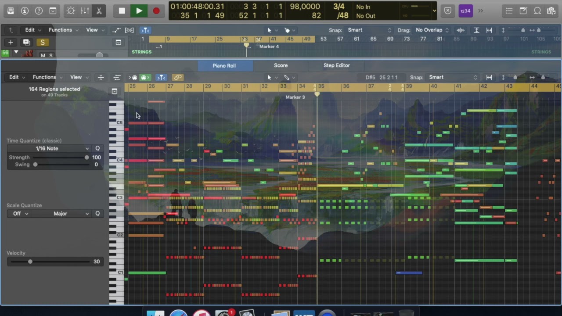Click tracks area vertical auto zoom button
Image resolution: width=562 pixels, height=316 pixels.
click(x=476, y=30)
